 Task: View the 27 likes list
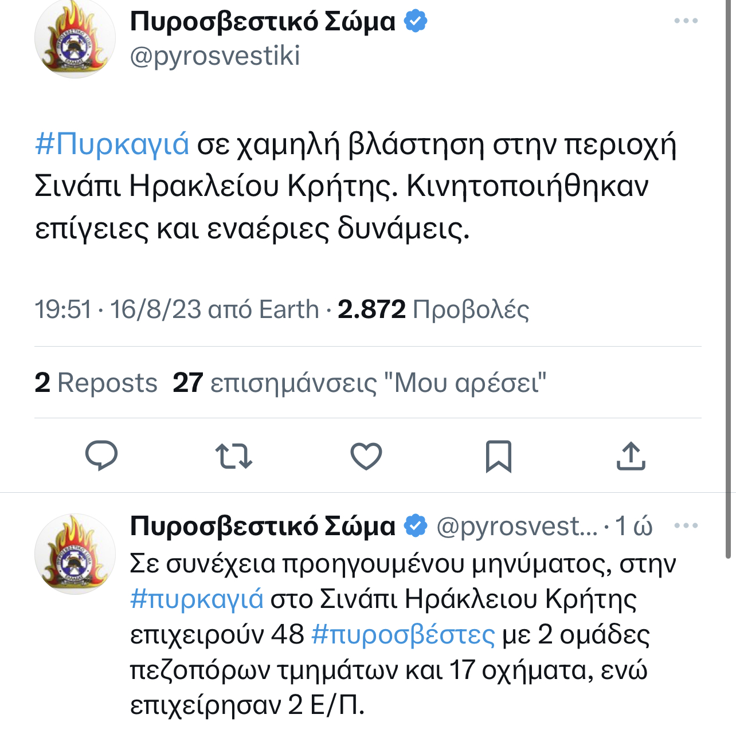359,383
